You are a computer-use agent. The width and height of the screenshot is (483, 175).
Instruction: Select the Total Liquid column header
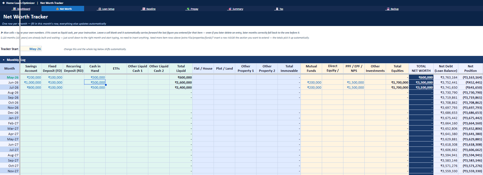point(181,68)
